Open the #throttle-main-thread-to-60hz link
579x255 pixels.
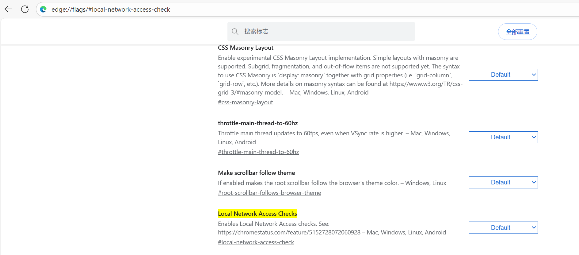[x=258, y=152]
